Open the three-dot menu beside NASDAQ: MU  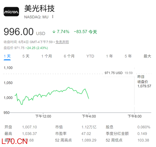point(53,17)
